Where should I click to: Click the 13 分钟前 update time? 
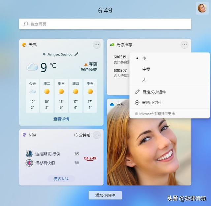[x=82, y=135]
